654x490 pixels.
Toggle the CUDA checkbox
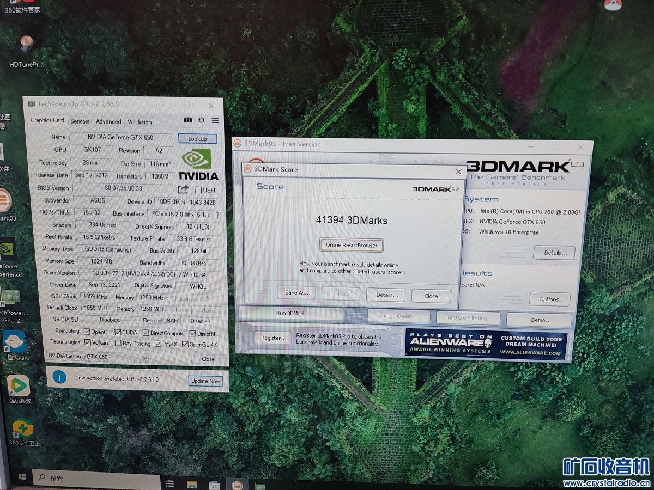[x=118, y=332]
